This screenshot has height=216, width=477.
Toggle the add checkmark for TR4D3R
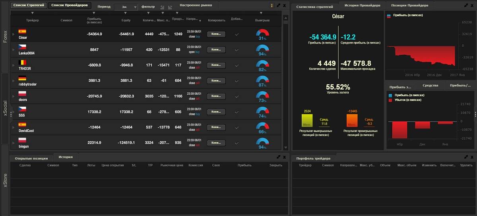[237, 65]
